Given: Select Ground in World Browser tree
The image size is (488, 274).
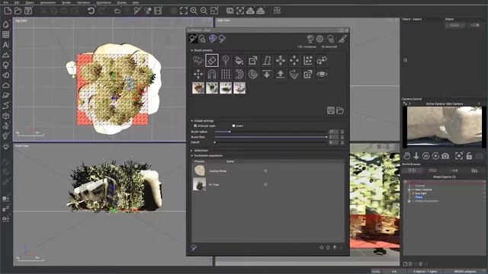Looking at the screenshot, I should (x=419, y=186).
